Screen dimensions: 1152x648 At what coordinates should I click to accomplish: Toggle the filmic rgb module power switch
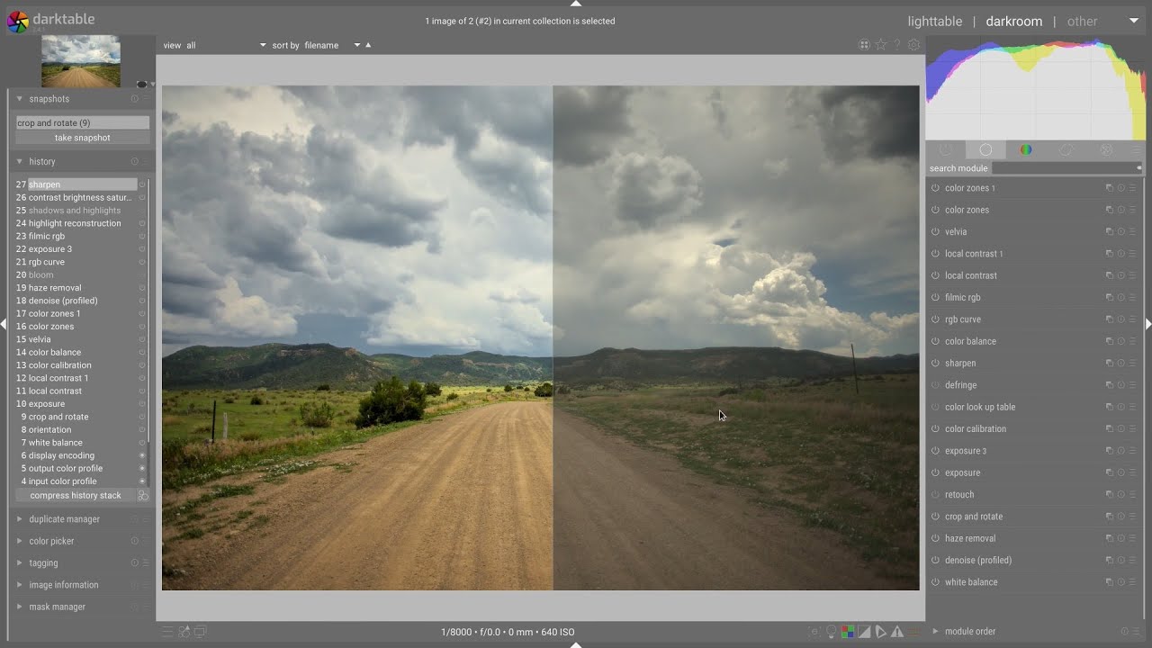click(x=936, y=298)
